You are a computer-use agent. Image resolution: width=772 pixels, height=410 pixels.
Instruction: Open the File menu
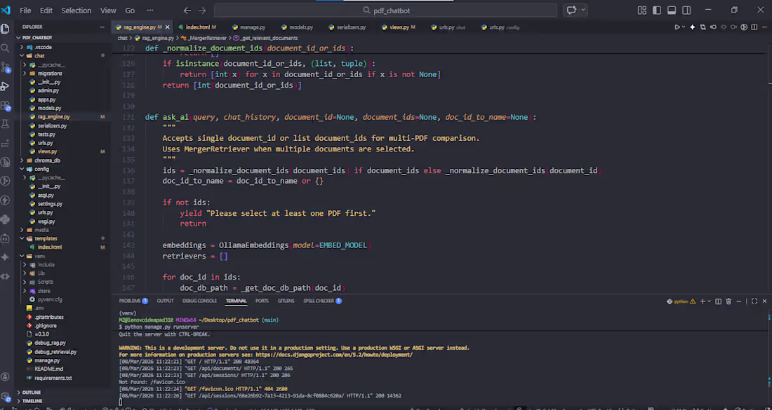tap(25, 11)
